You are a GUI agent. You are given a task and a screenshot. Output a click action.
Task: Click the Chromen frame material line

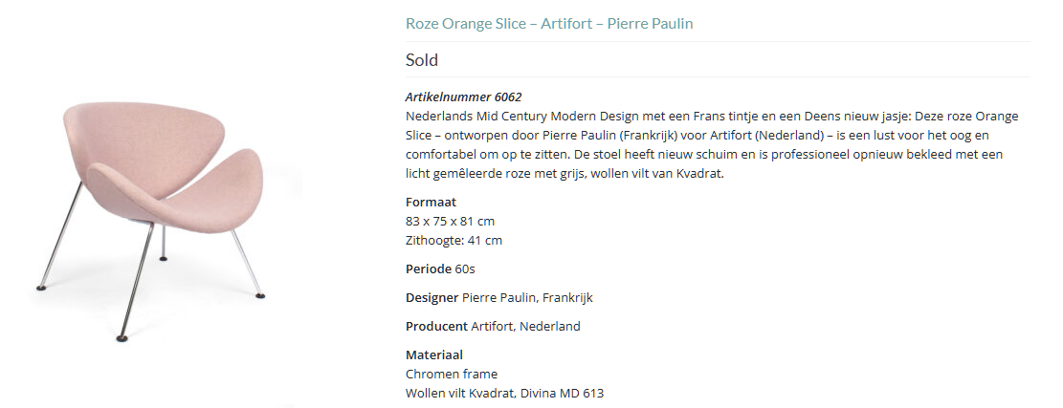(x=452, y=374)
